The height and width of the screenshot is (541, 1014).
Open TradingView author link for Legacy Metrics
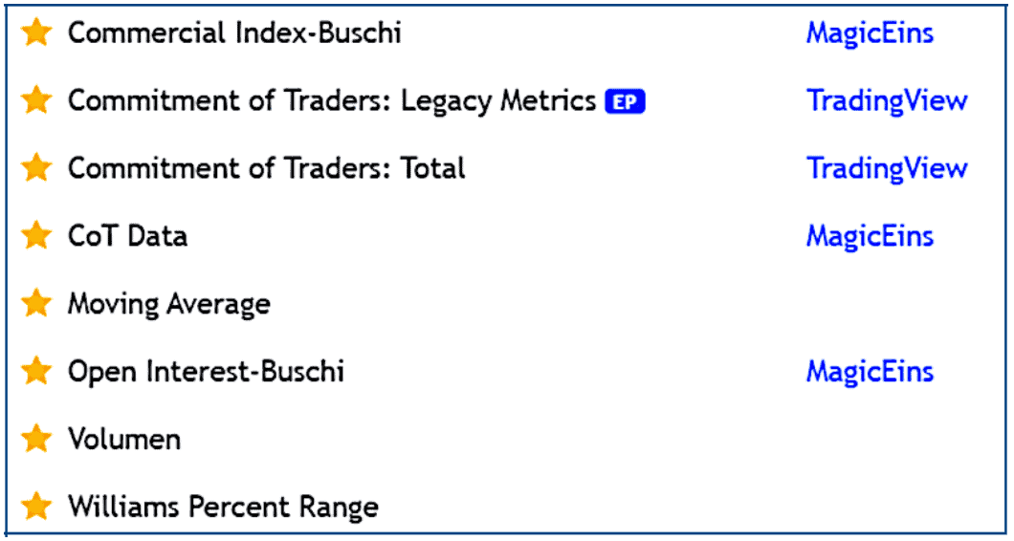(x=887, y=100)
